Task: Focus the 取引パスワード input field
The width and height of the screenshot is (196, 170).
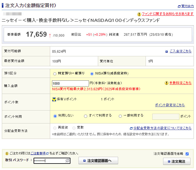Action: point(49,161)
